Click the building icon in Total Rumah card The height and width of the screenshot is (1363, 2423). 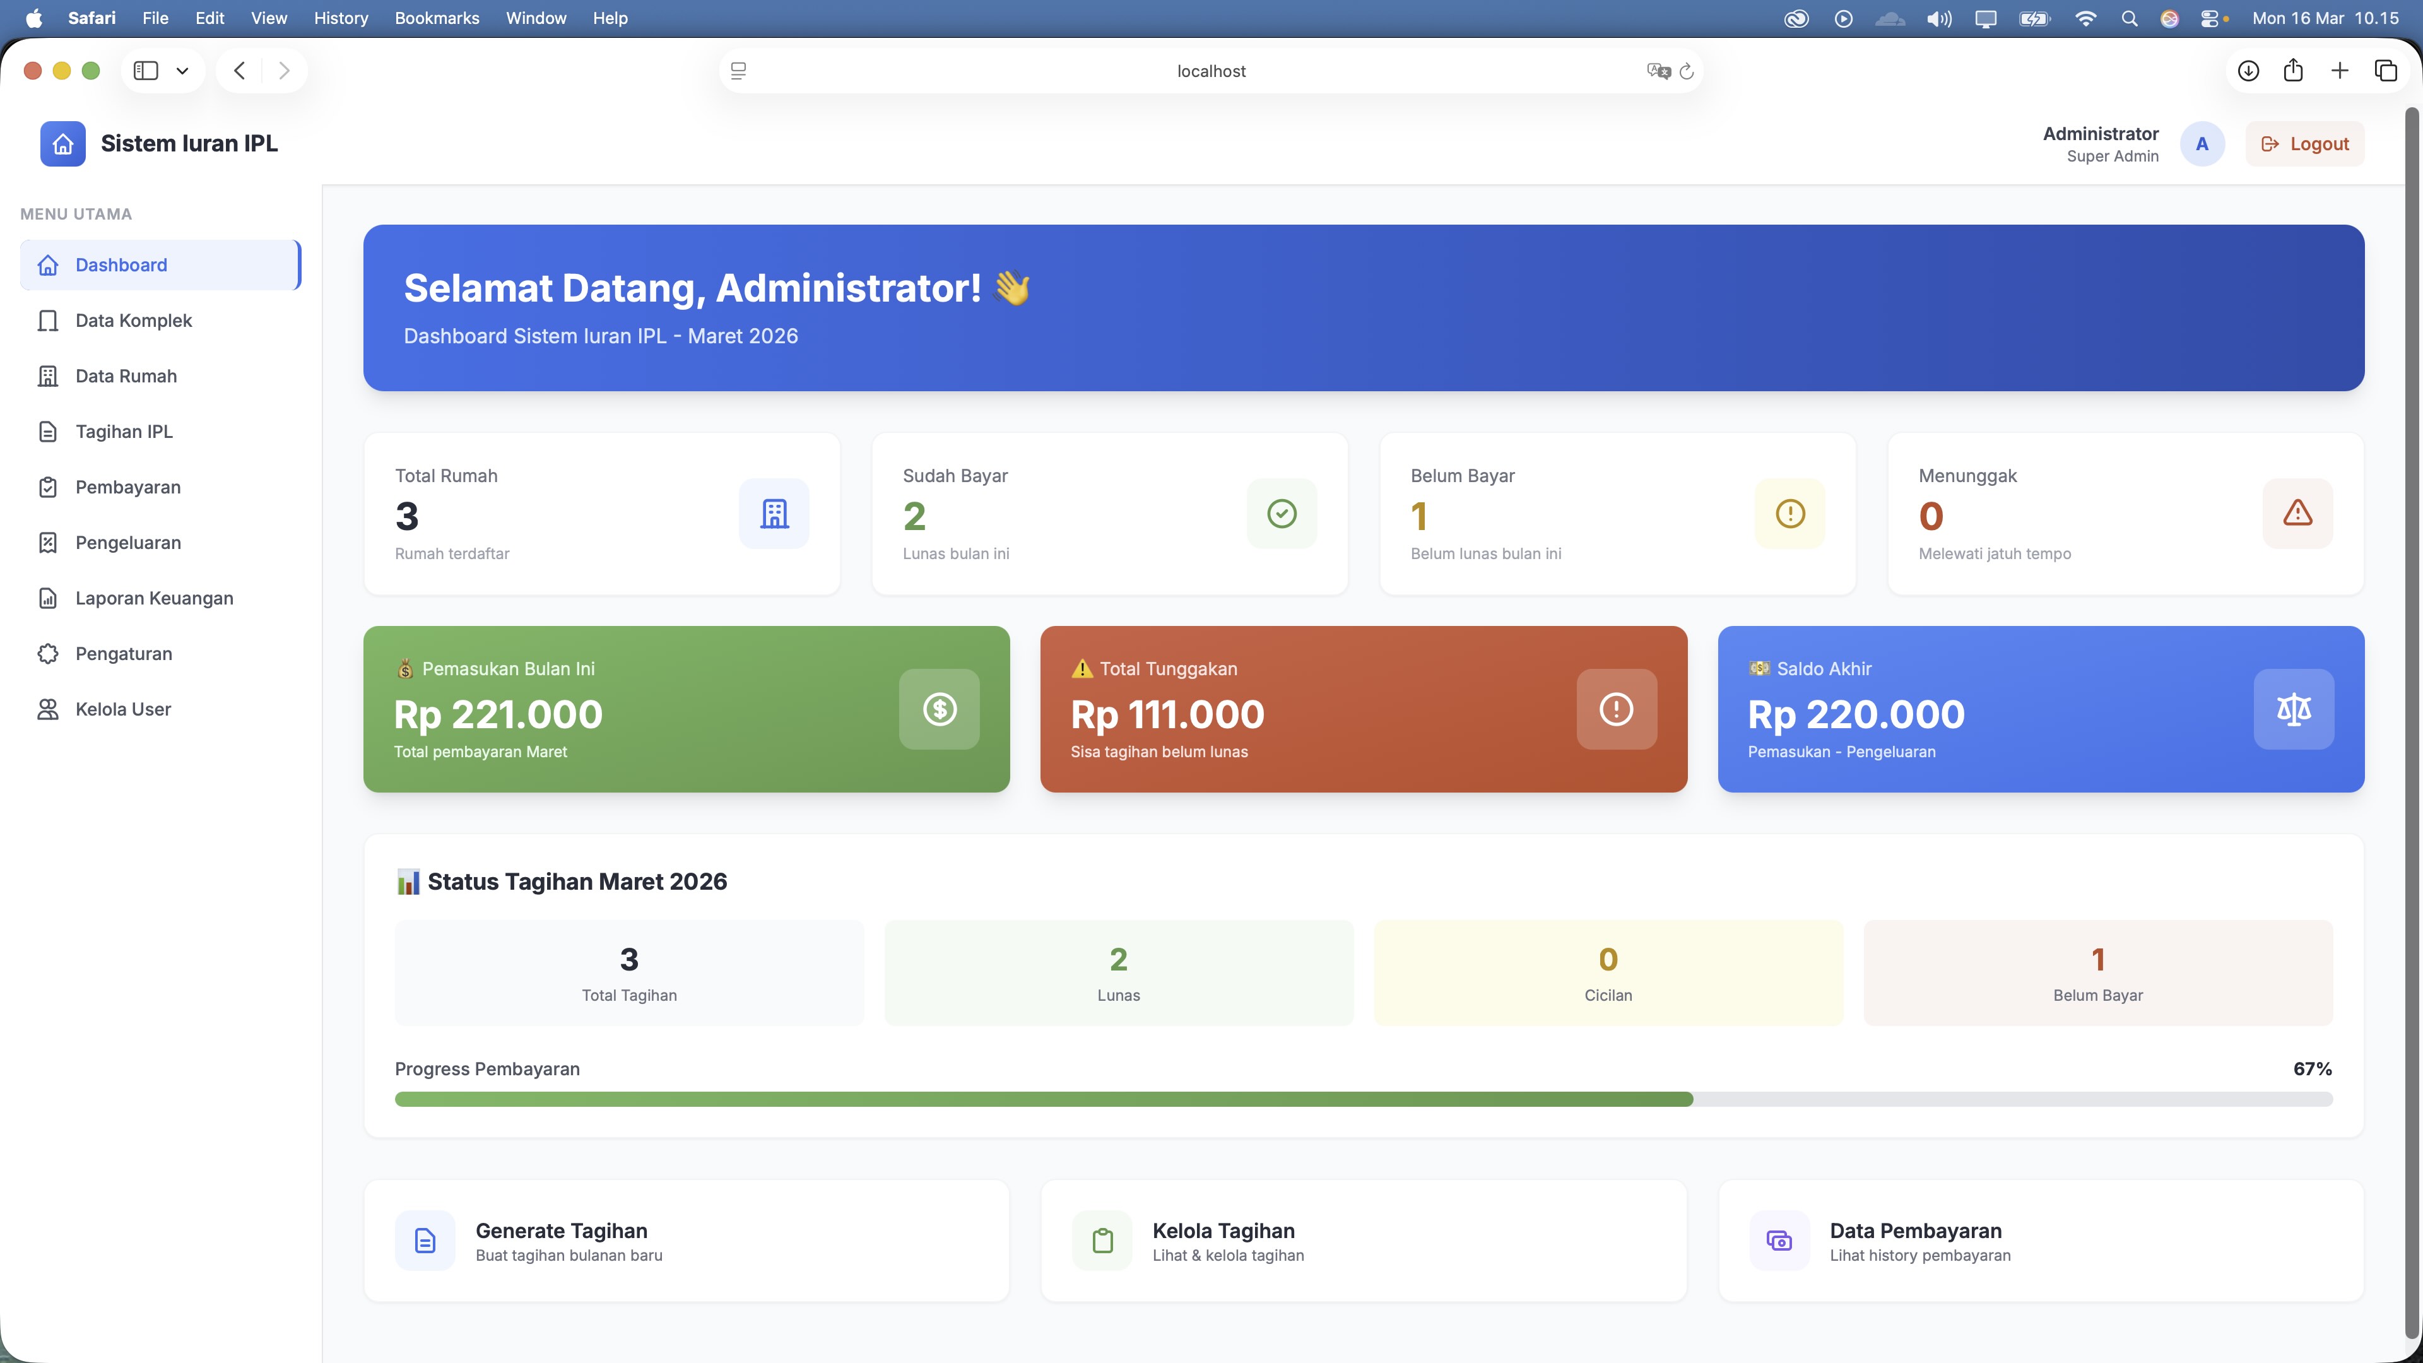774,514
